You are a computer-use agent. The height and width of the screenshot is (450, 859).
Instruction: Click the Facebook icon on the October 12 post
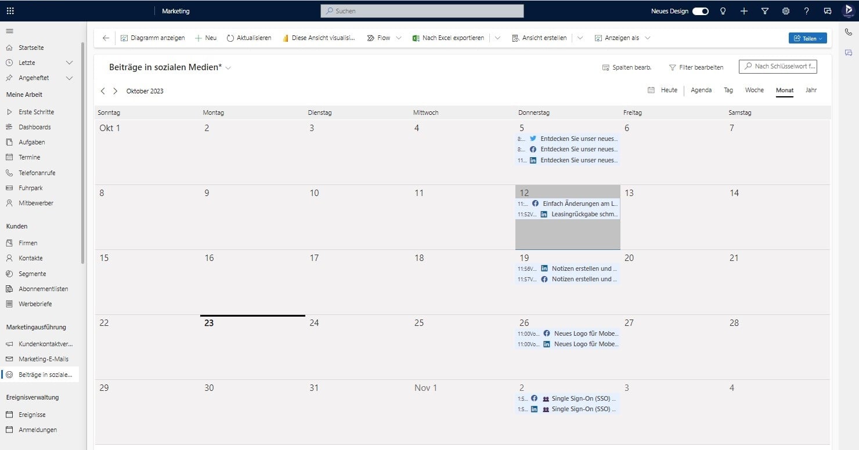tap(535, 204)
